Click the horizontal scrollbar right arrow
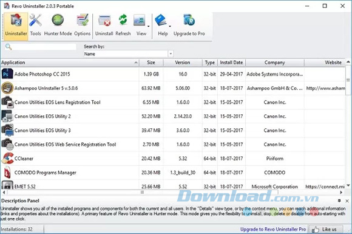Viewport: 352px width, 234px height. (x=341, y=193)
